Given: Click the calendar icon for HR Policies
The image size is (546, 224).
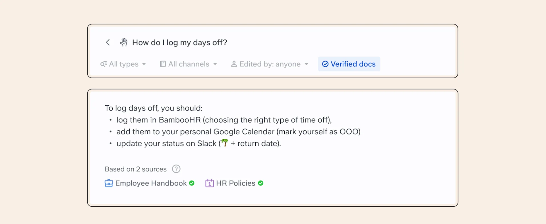Looking at the screenshot, I should tap(210, 183).
